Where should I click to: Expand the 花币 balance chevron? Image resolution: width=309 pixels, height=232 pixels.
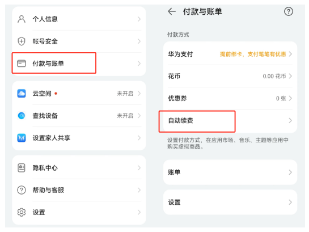coord(290,76)
